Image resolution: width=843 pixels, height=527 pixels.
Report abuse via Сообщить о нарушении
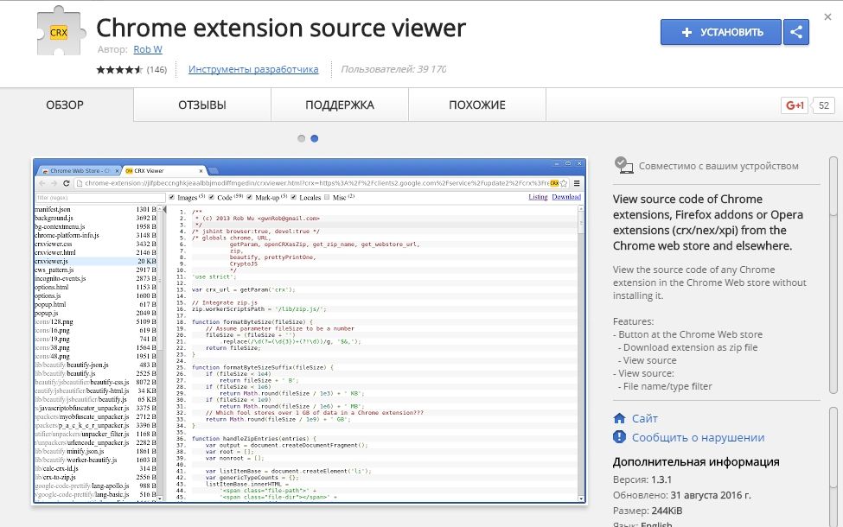(698, 438)
